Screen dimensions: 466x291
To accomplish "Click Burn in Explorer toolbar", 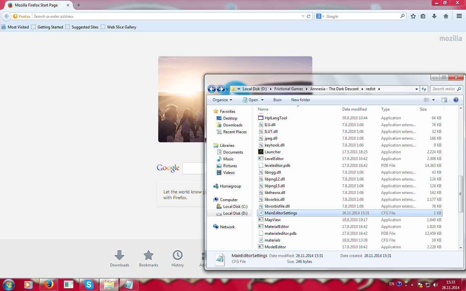I will 277,100.
